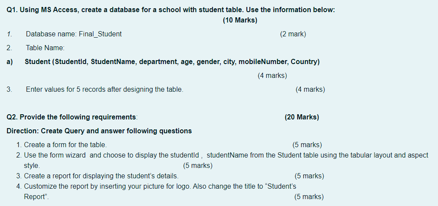This screenshot has width=438, height=206.
Task: Click the "Direction: Create Query" line
Action: [x=99, y=131]
